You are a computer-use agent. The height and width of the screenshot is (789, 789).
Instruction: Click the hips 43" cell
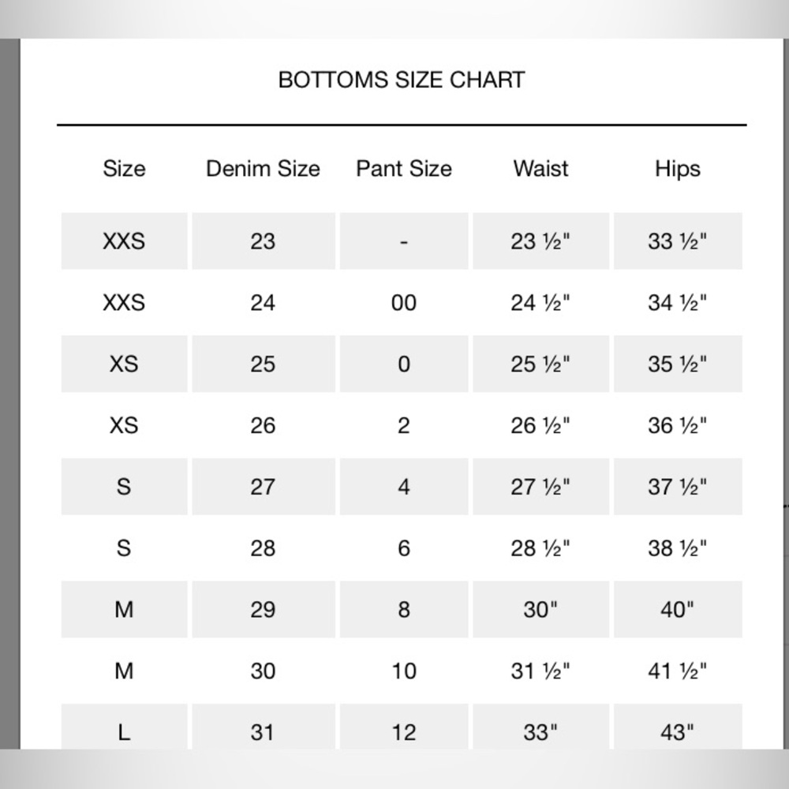[678, 727]
